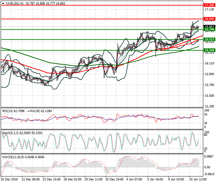Select the 16.110 price scale value

[x=209, y=63]
